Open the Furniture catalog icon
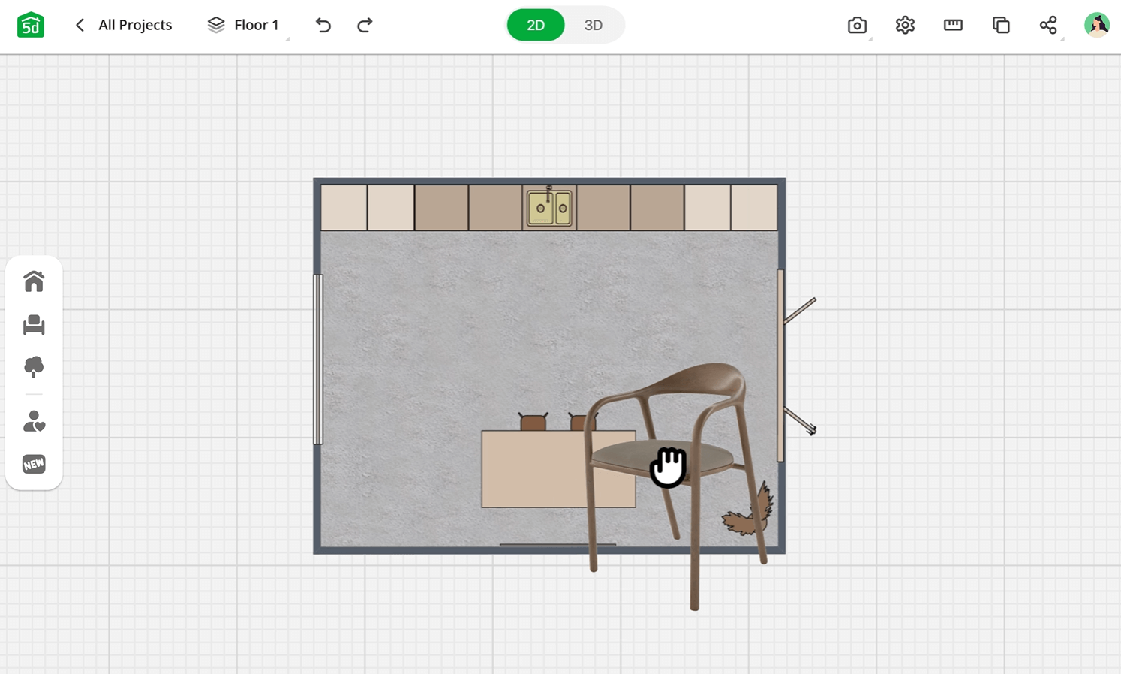 click(x=34, y=324)
